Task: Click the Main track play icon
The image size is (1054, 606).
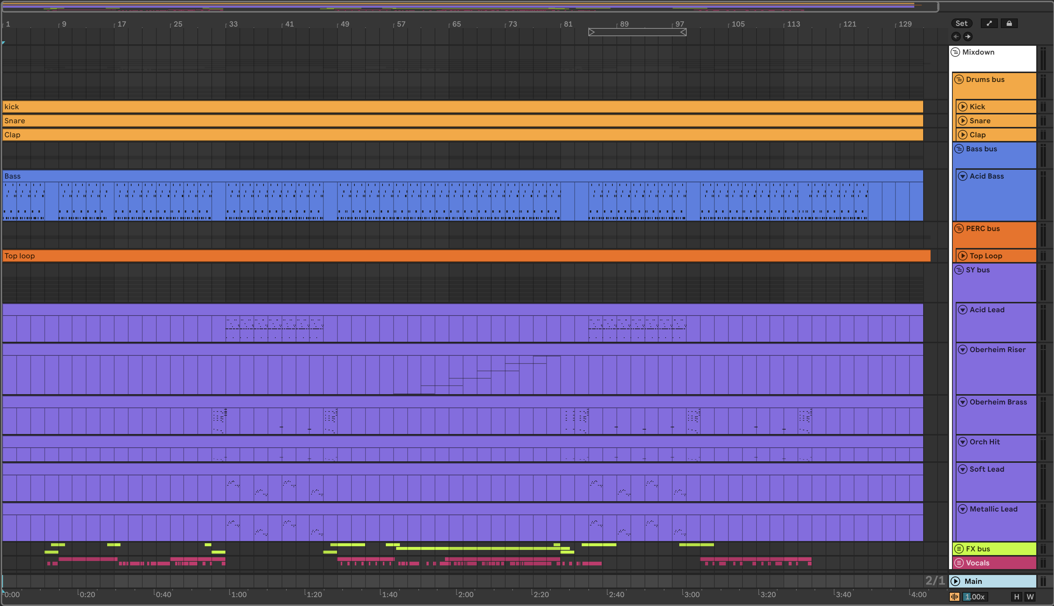Action: pos(956,581)
